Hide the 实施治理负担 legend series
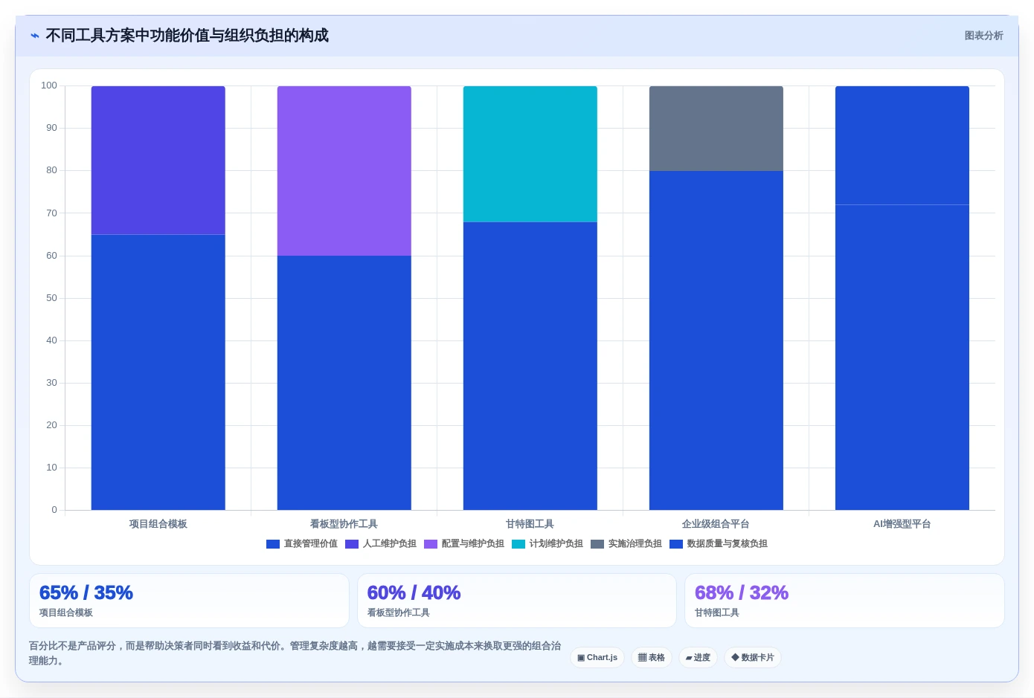Image resolution: width=1034 pixels, height=698 pixels. click(626, 544)
